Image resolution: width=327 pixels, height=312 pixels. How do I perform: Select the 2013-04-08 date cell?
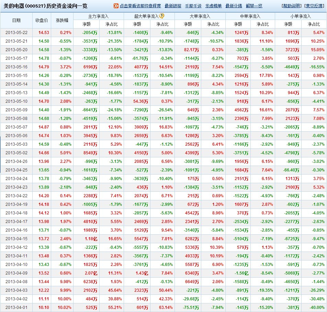[x=16, y=281]
